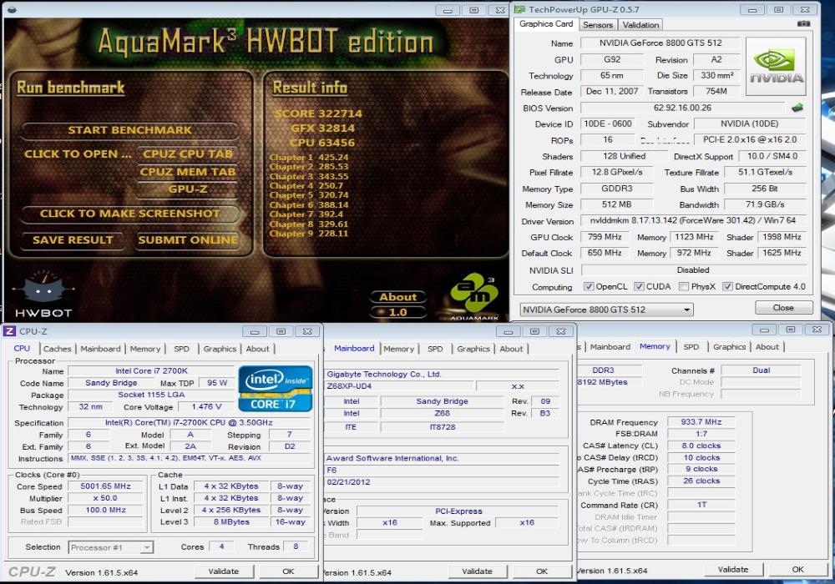This screenshot has height=584, width=835.
Task: Click Validate in the middle CPU-Z window
Action: coord(477,571)
